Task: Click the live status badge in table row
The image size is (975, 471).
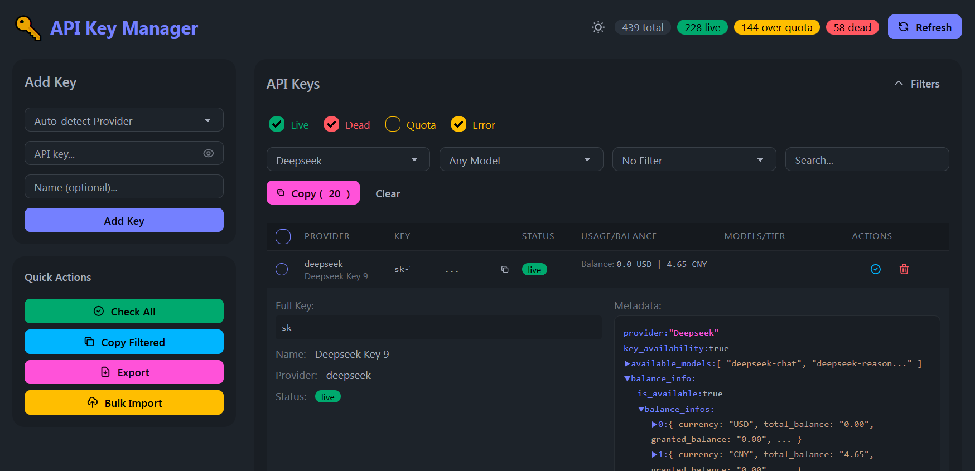Action: click(534, 270)
